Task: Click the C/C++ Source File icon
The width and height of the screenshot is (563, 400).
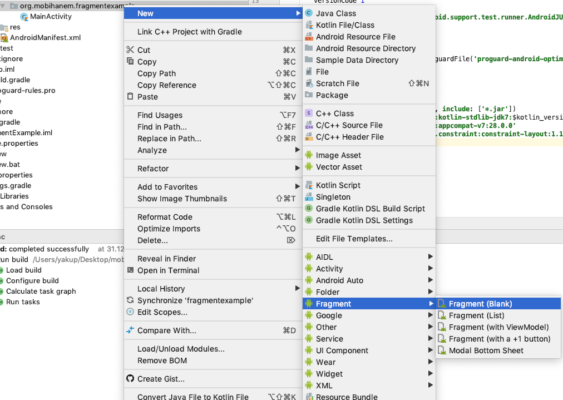Action: tap(309, 125)
